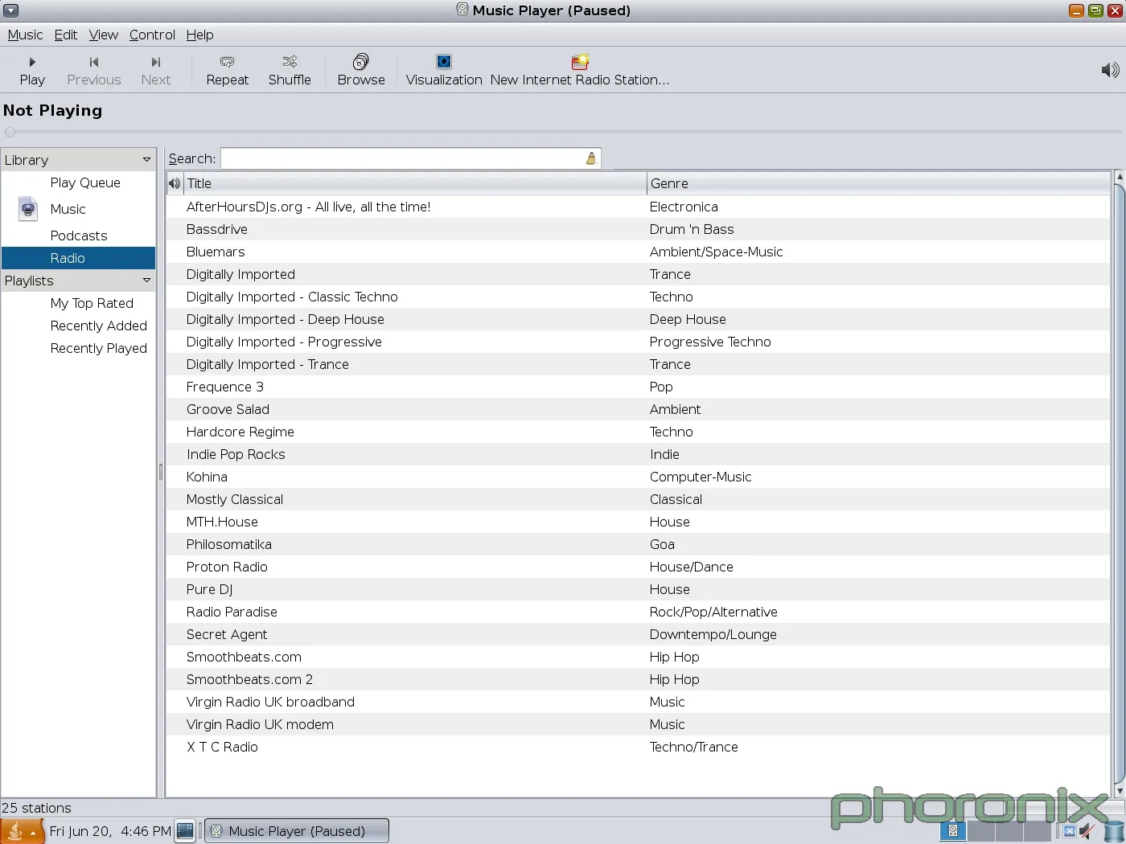Select Digitally Imported - Deep House
The height and width of the screenshot is (844, 1126).
638,319
